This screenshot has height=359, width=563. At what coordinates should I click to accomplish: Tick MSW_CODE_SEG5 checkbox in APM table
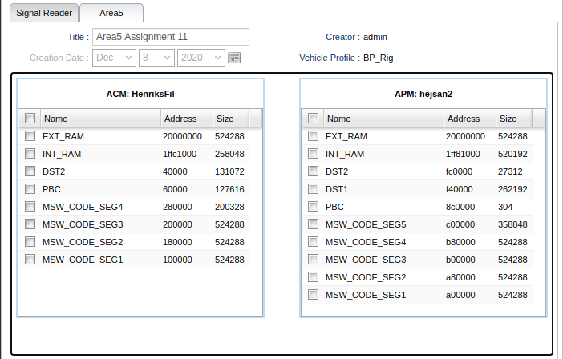tap(313, 224)
